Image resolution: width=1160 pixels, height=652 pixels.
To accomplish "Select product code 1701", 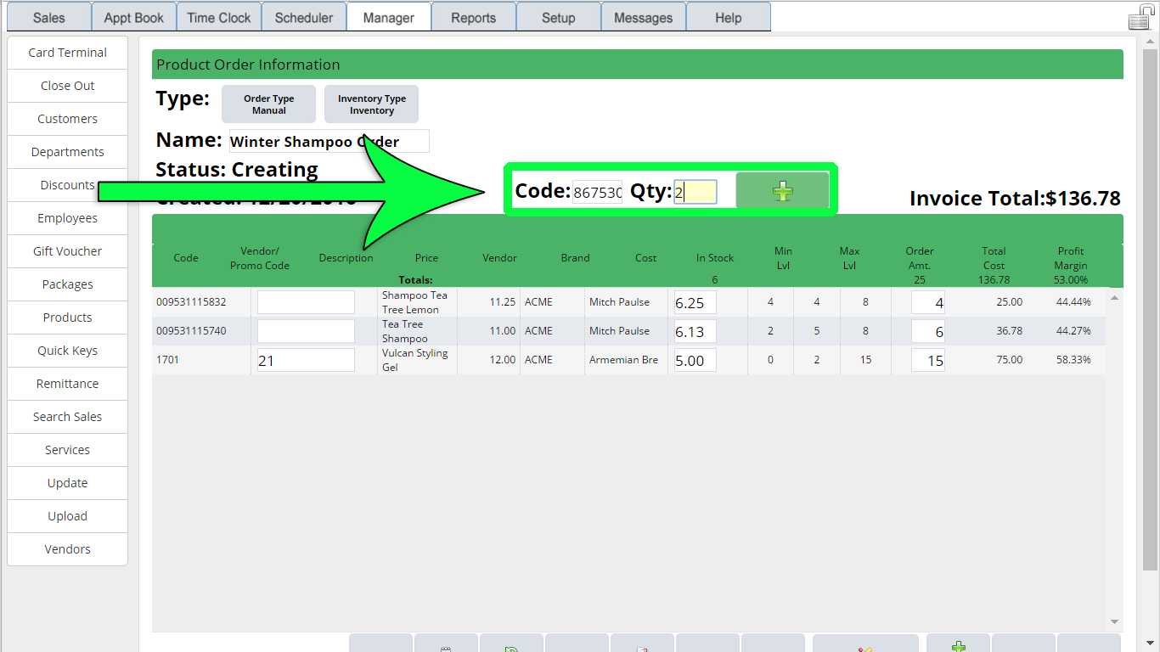I will pos(167,360).
